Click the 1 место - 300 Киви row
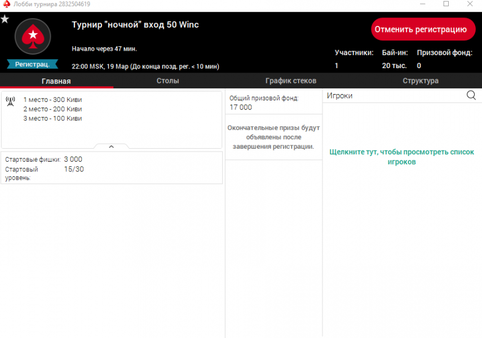 tap(52, 100)
